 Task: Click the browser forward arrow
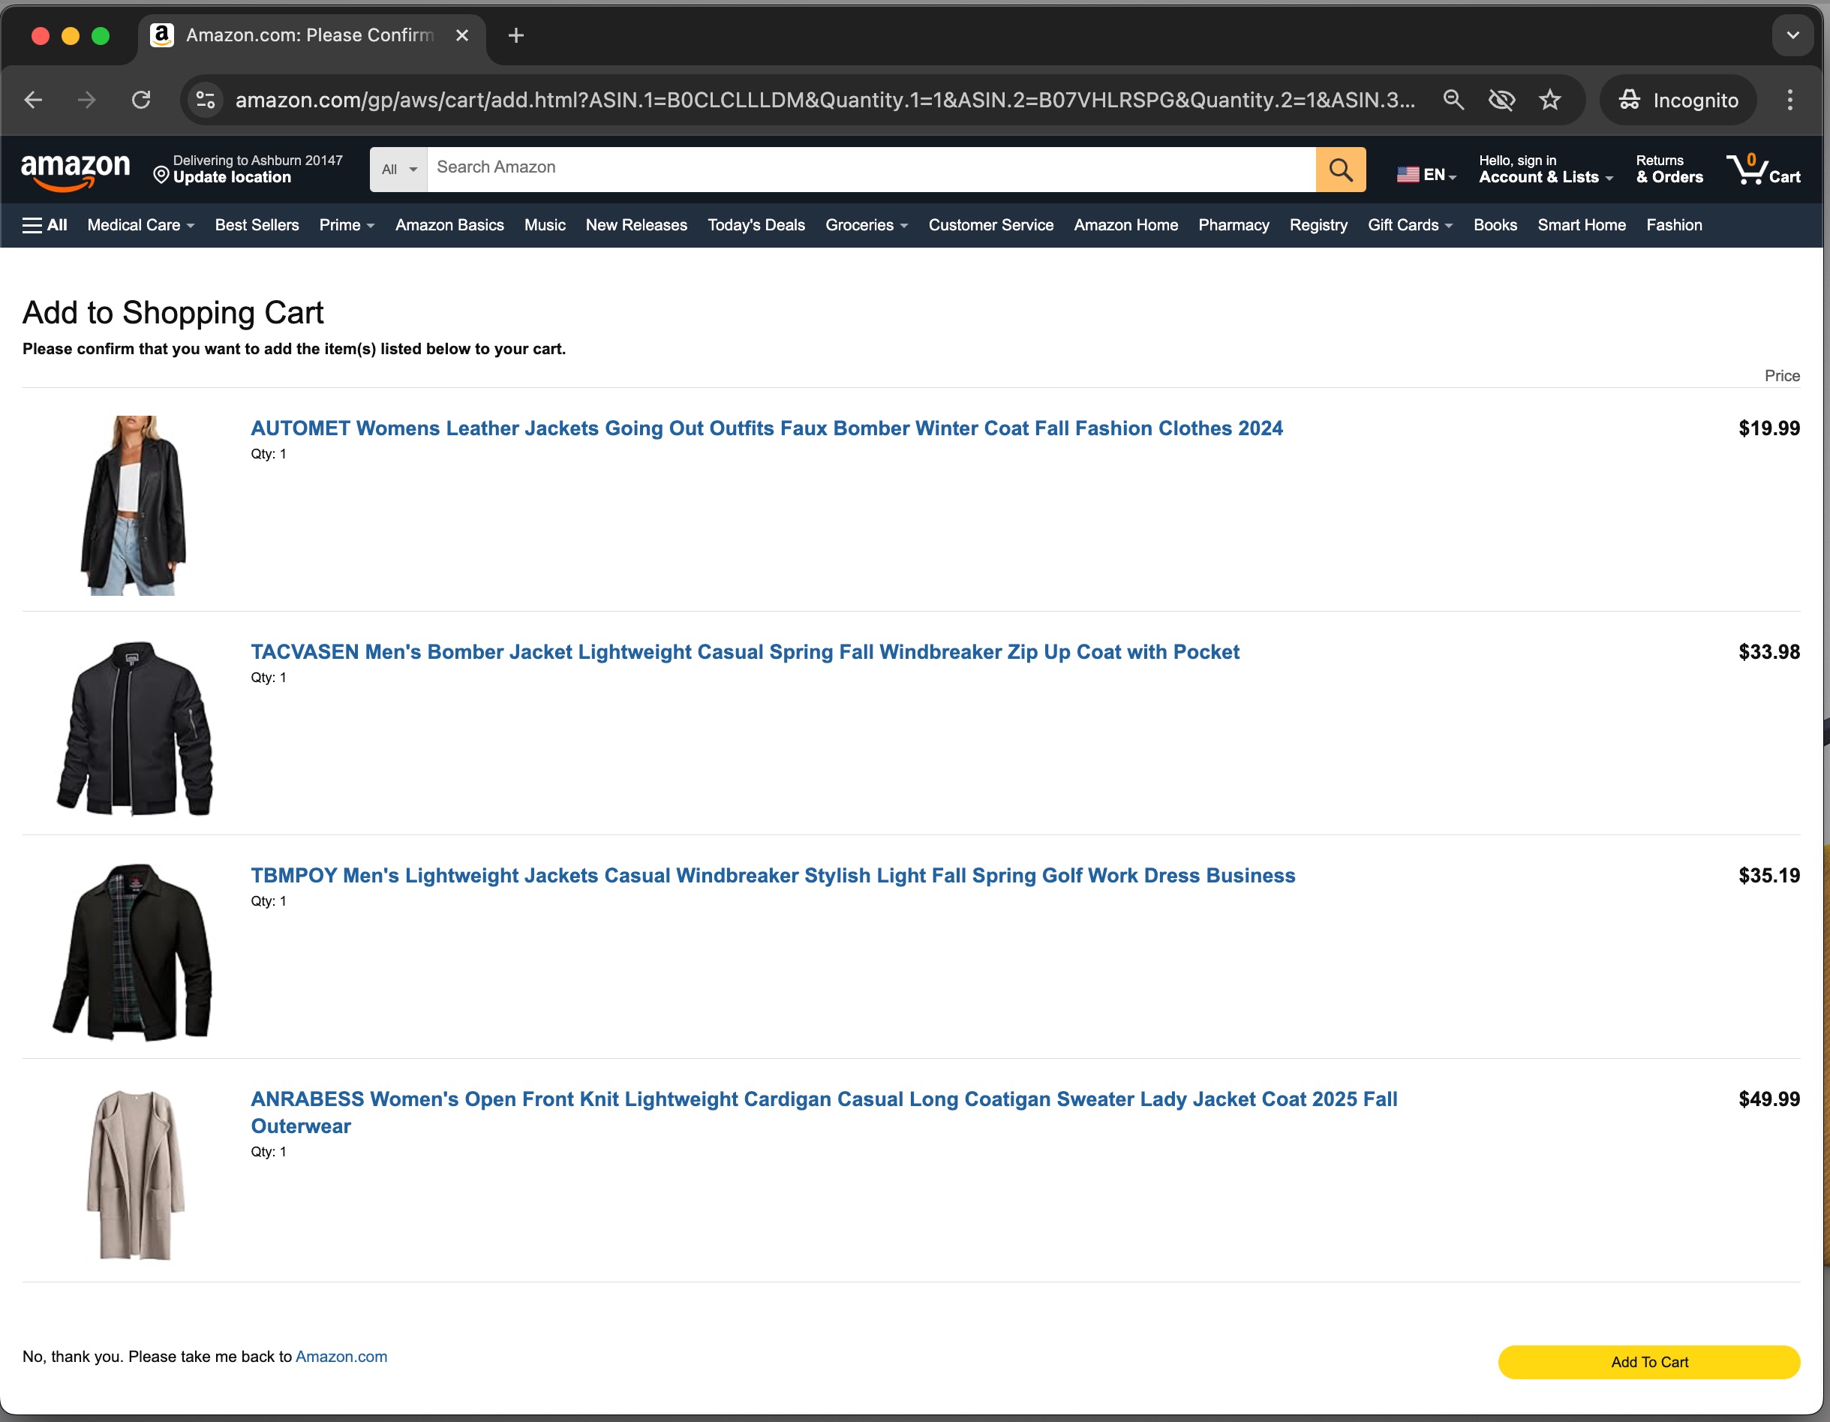pos(86,101)
